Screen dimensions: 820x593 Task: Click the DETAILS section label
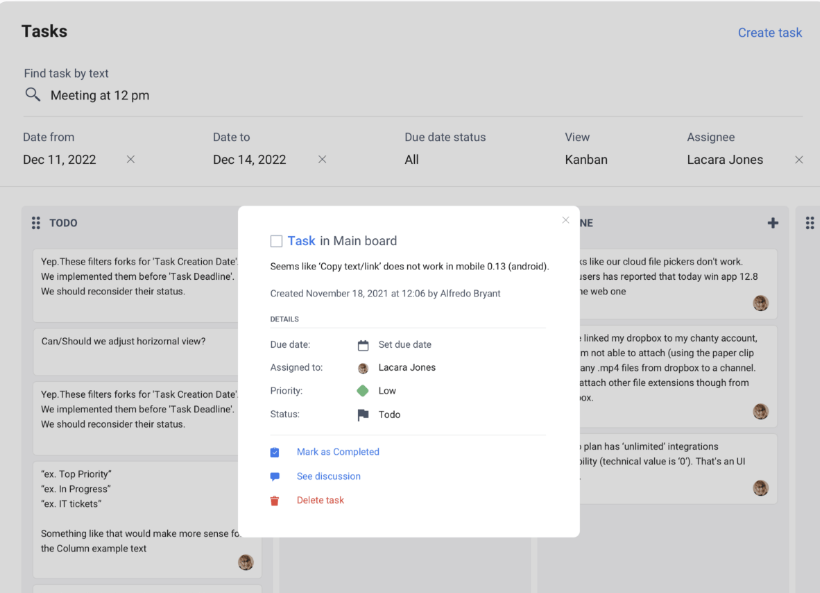pyautogui.click(x=284, y=319)
